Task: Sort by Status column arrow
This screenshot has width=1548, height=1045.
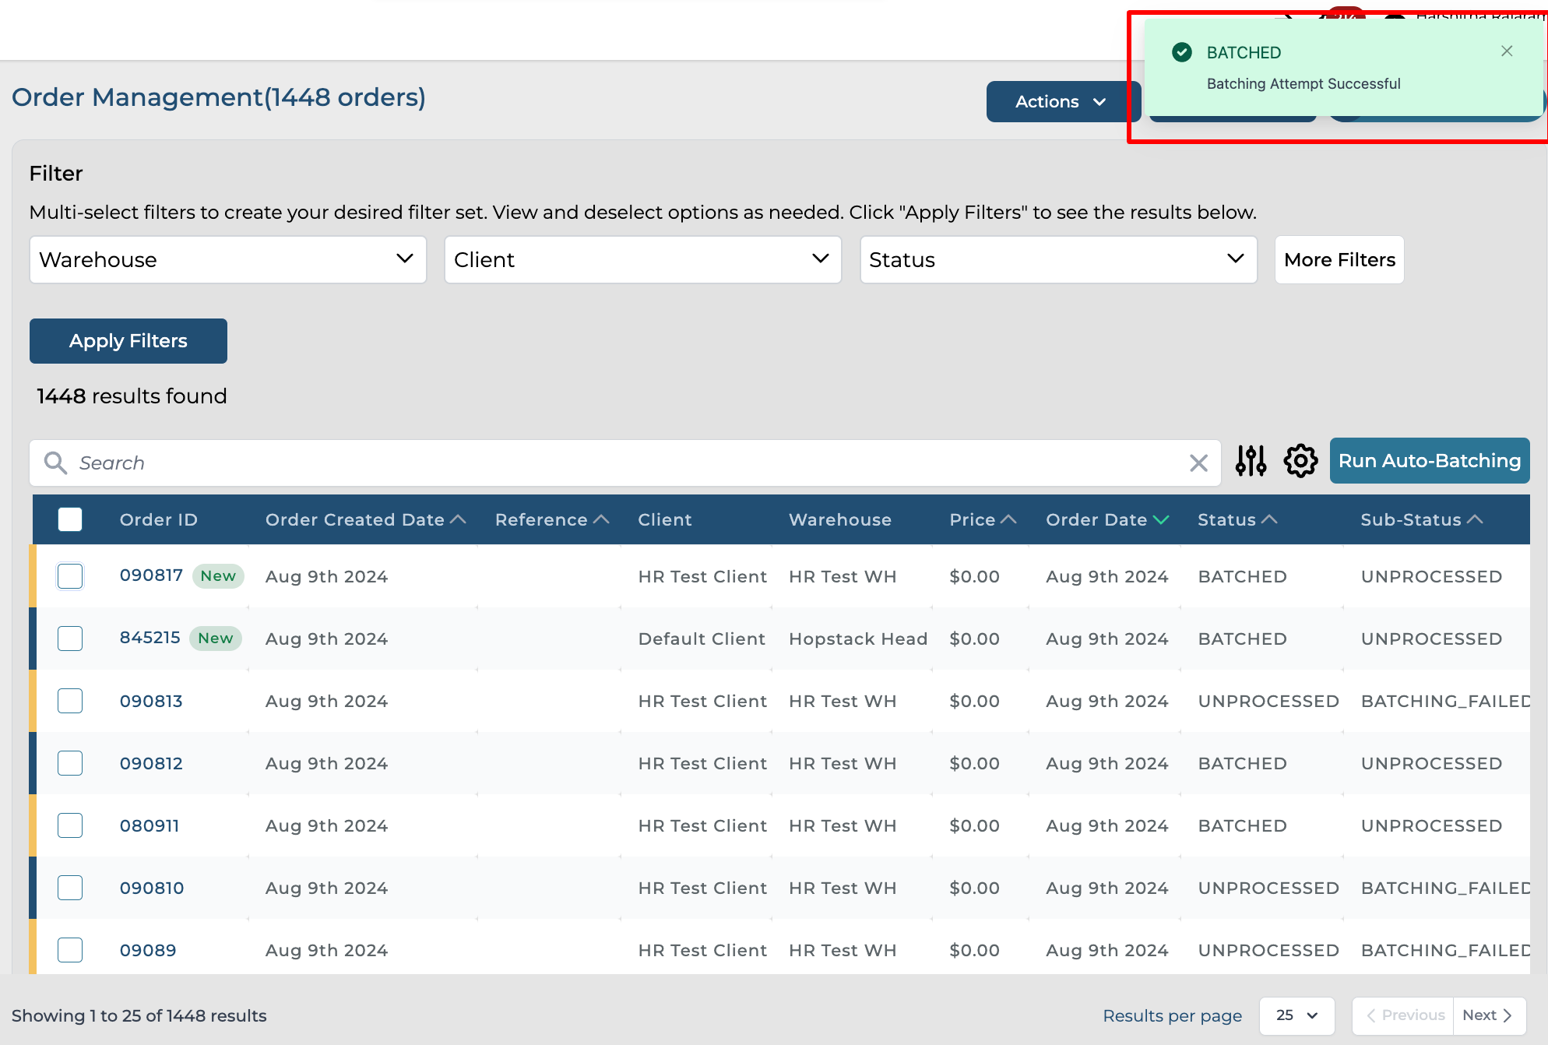Action: 1269,519
